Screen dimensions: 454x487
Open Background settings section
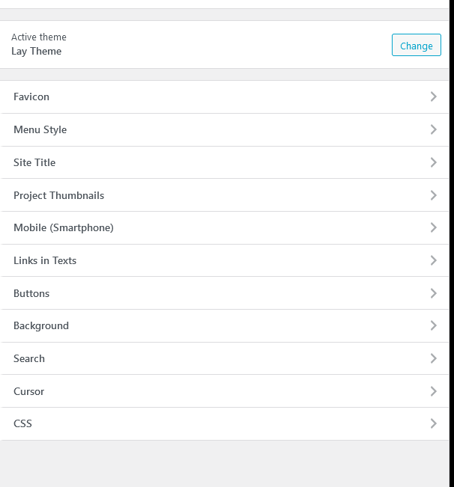[x=41, y=325]
